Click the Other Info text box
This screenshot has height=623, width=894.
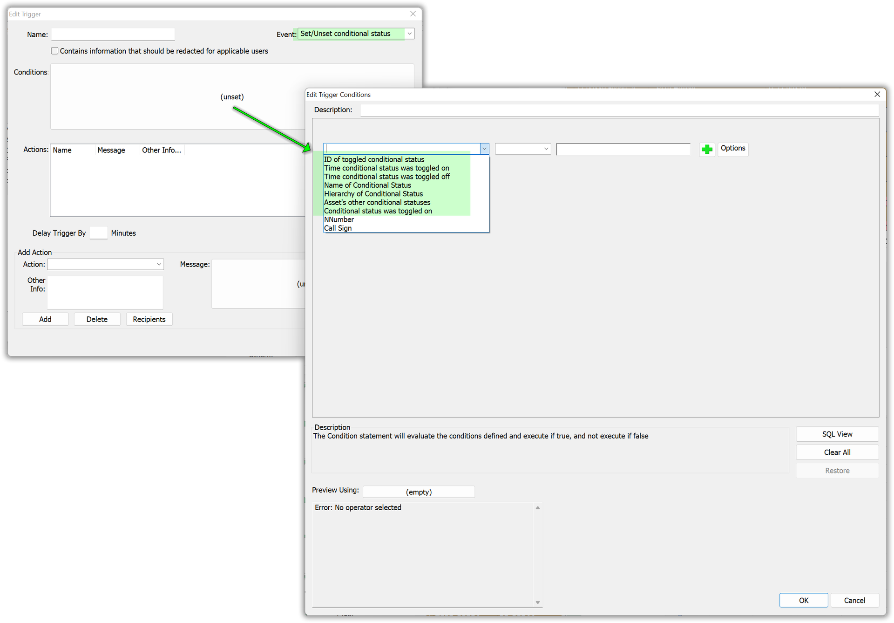105,293
